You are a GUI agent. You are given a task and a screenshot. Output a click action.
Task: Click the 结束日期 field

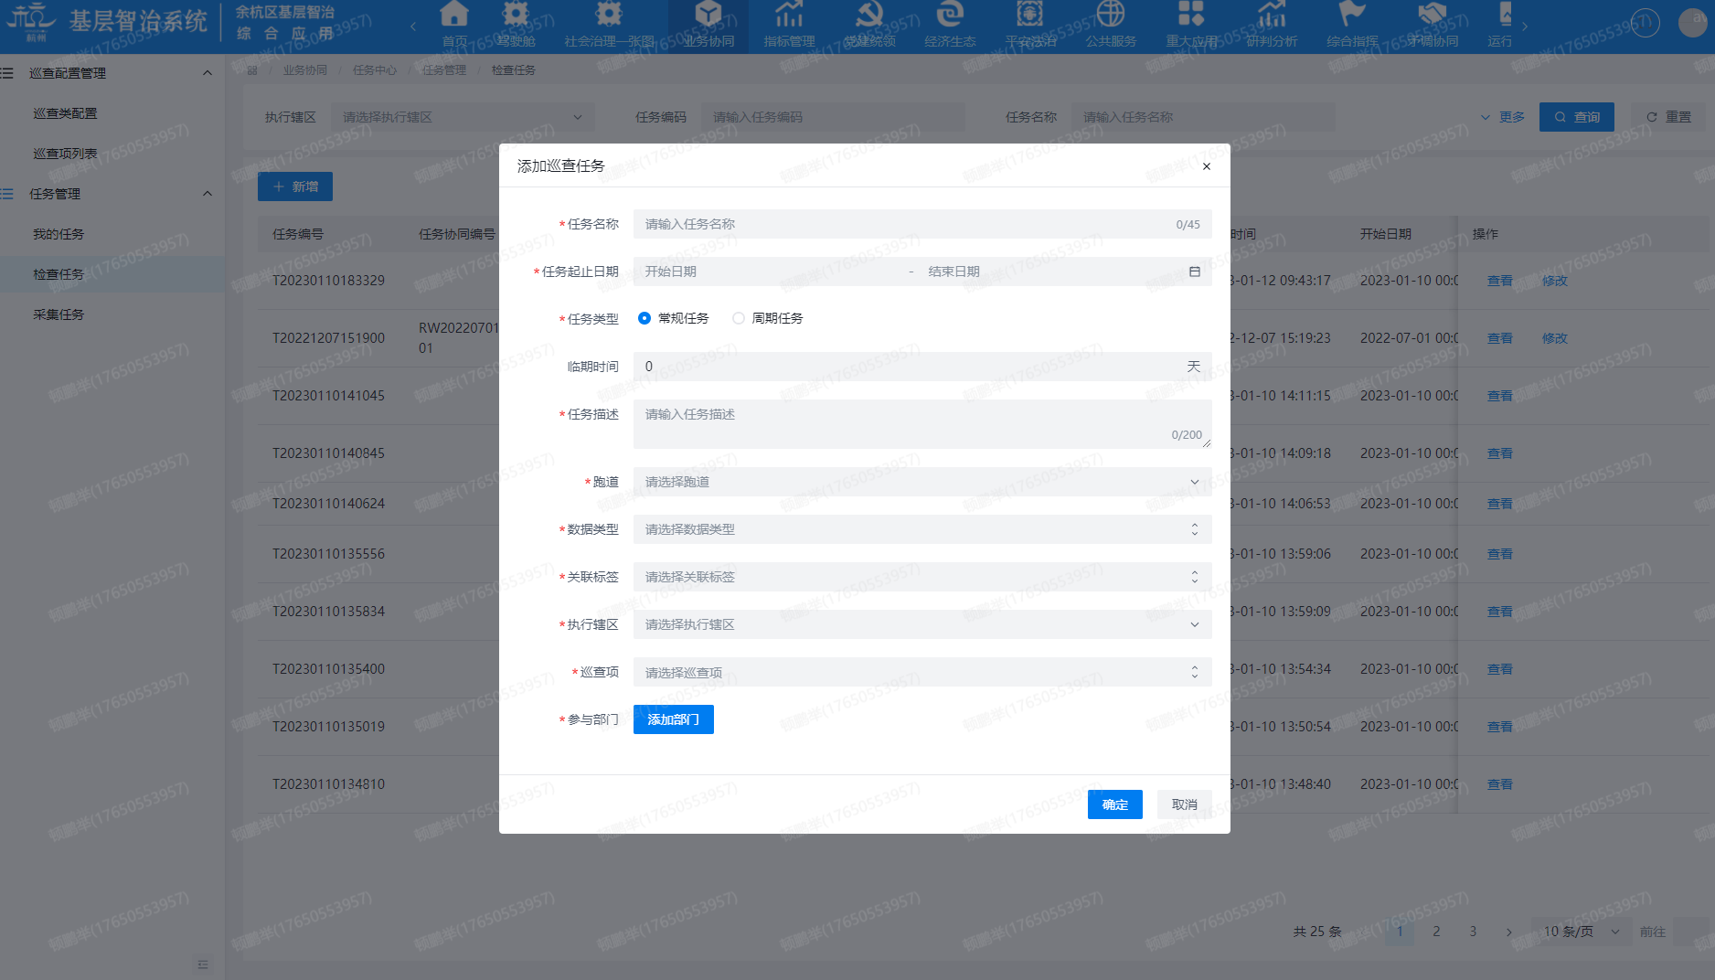[x=1051, y=272]
